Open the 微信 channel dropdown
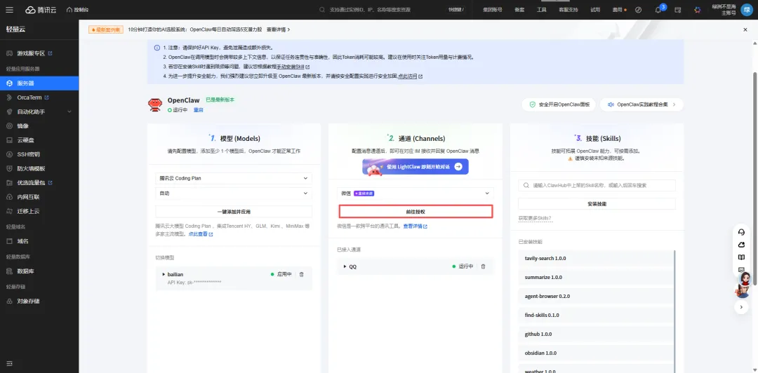Image resolution: width=758 pixels, height=373 pixels. coord(415,194)
